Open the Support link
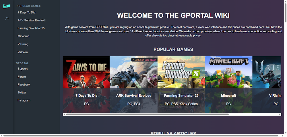 tap(22, 69)
